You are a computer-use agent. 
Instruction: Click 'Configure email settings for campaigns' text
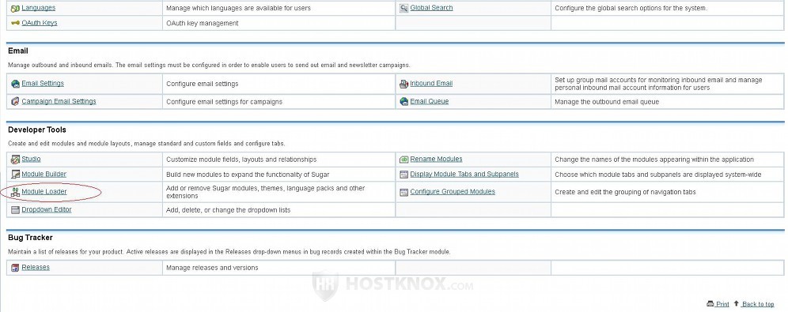click(x=224, y=102)
